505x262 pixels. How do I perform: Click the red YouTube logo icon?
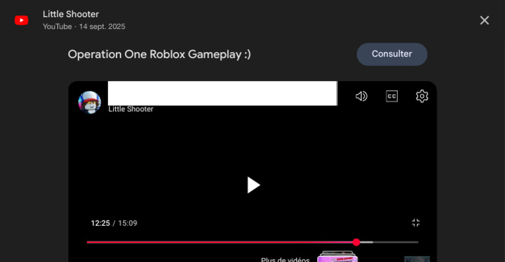(21, 20)
